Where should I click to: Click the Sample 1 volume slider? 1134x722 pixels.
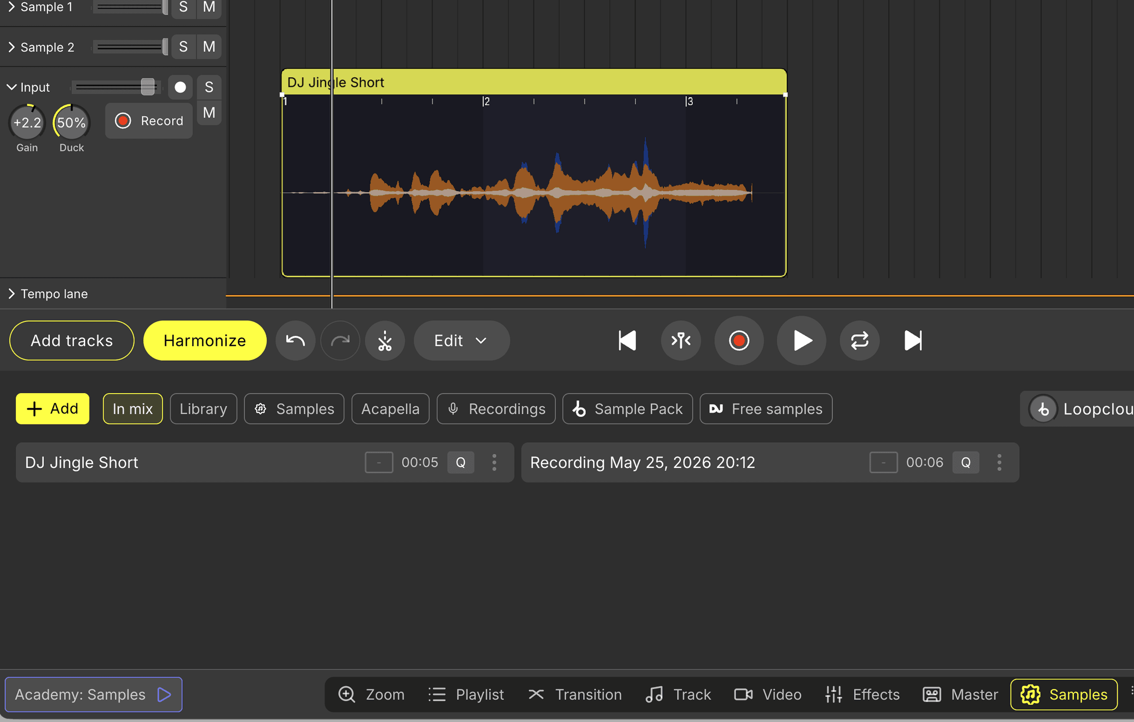tap(131, 7)
